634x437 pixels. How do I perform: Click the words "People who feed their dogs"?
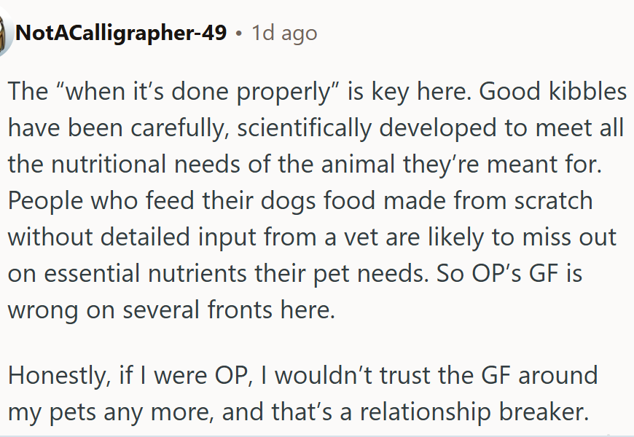(150, 201)
